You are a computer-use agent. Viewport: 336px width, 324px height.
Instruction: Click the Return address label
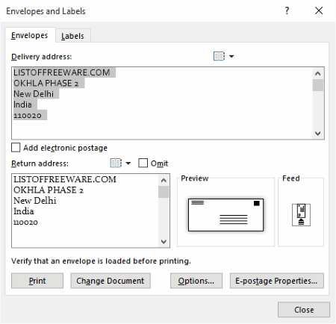(x=40, y=163)
